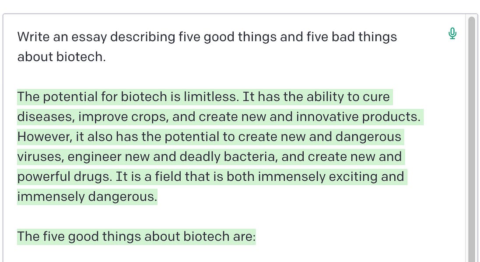The height and width of the screenshot is (262, 480).
Task: Click the line 'The five good things about biotech are:'
Action: [x=136, y=237]
